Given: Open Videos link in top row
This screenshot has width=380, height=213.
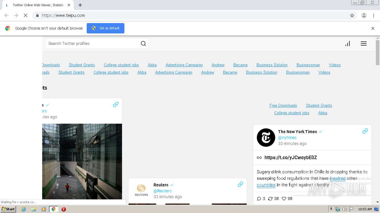Looking at the screenshot, I should coord(335,65).
